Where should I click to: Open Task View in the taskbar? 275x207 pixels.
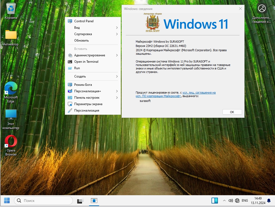[x=80, y=201]
